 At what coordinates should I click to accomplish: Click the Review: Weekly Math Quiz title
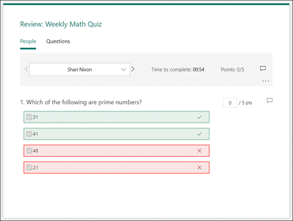tap(61, 24)
